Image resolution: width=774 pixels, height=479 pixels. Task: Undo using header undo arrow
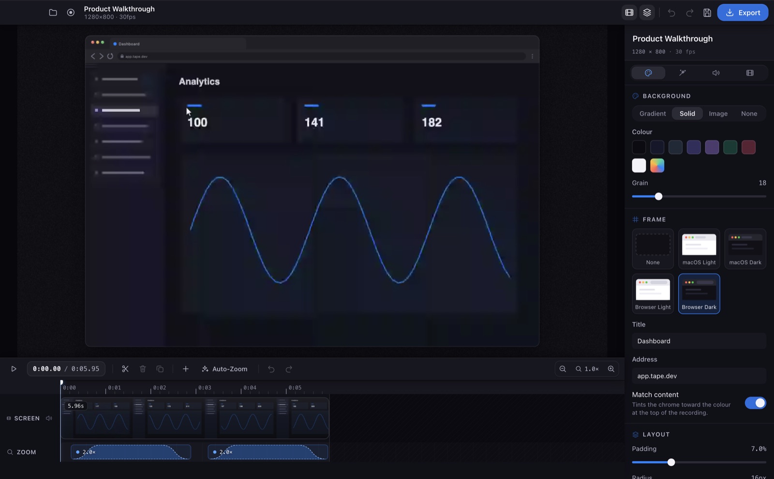coord(671,13)
